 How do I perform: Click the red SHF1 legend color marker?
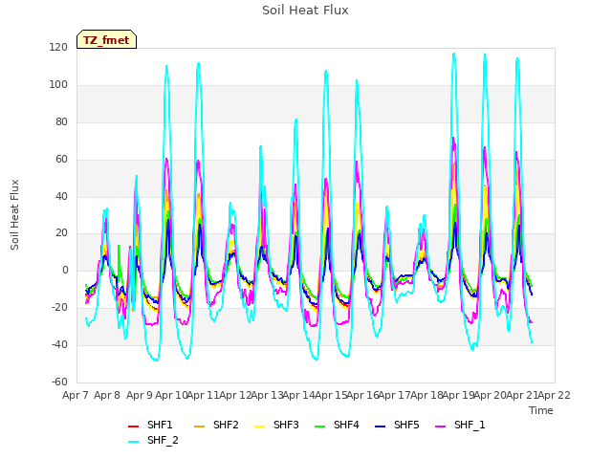[134, 426]
